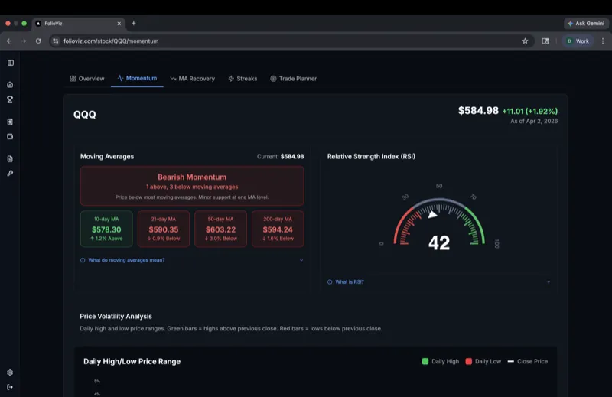
Task: Open the Work profile button
Action: (x=578, y=41)
